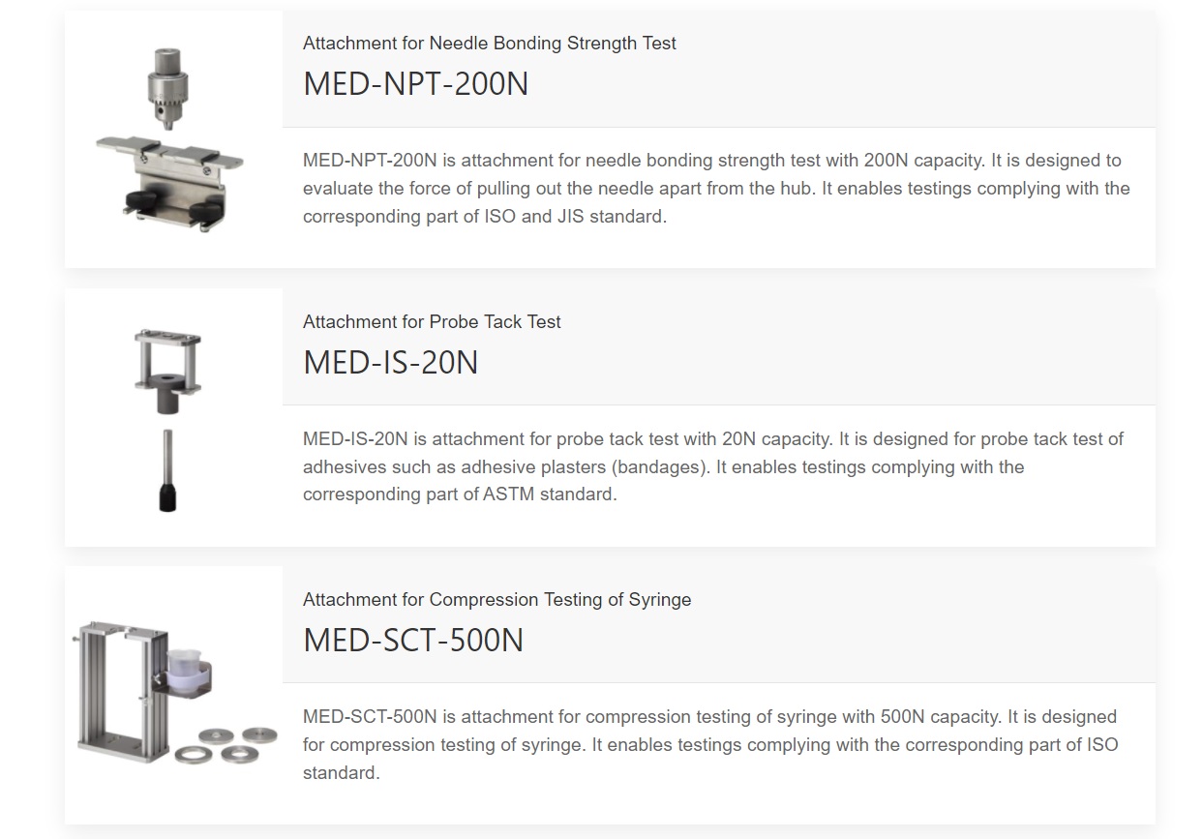This screenshot has width=1203, height=839.
Task: Click the MED-SCT-500N description paragraph
Action: (x=710, y=745)
